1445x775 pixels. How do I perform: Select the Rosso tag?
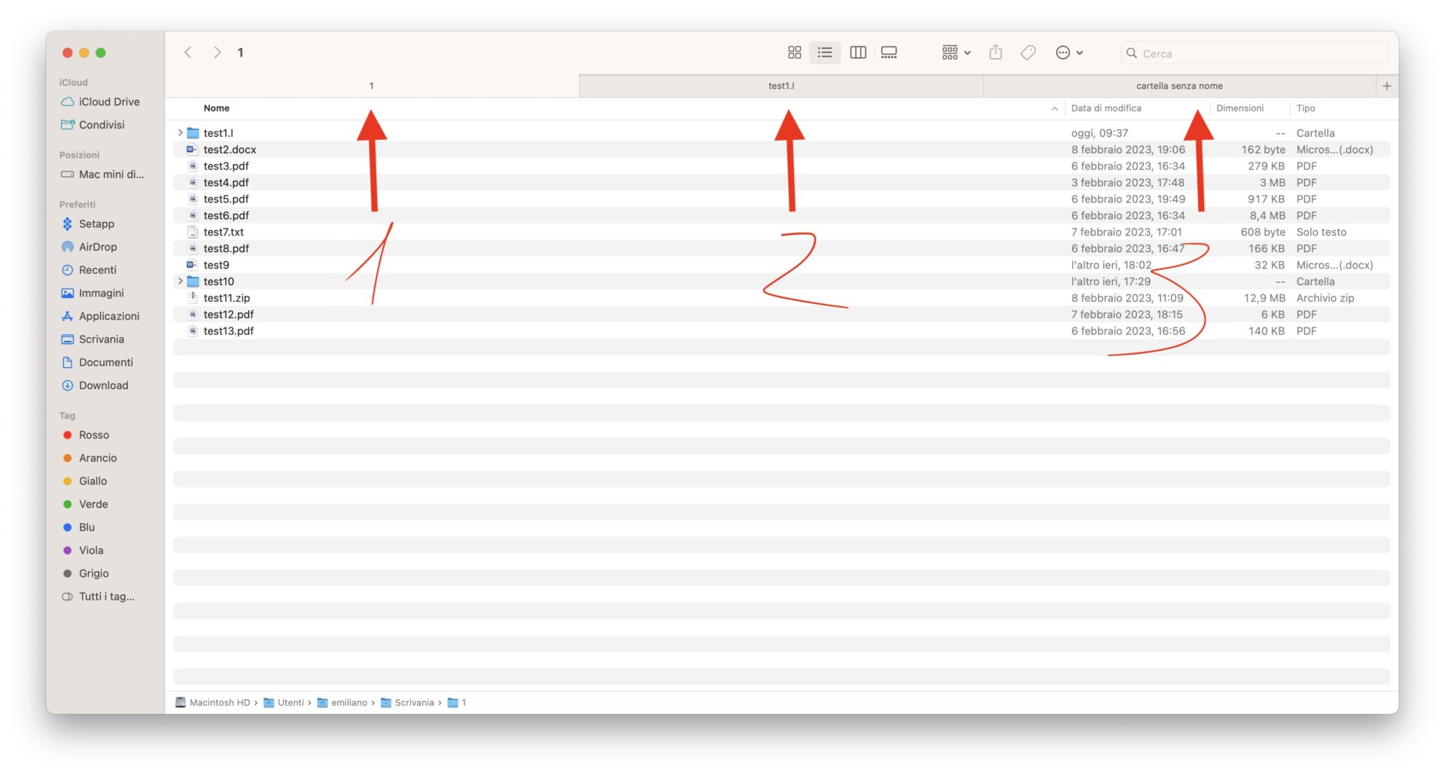click(x=93, y=434)
